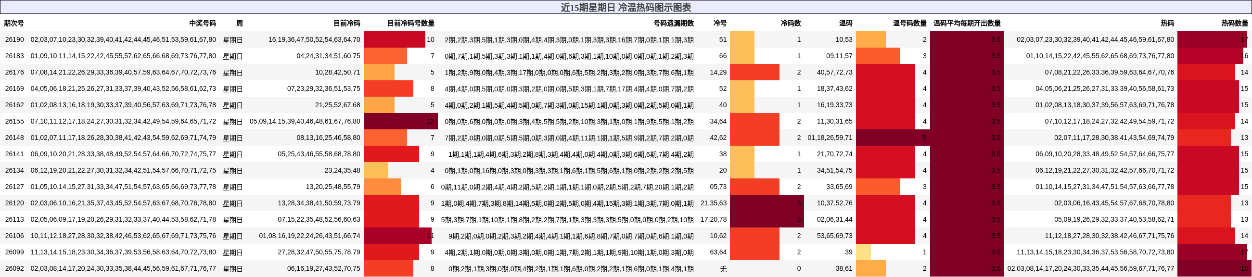Select period number 26155
The height and width of the screenshot is (277, 1252).
click(14, 122)
